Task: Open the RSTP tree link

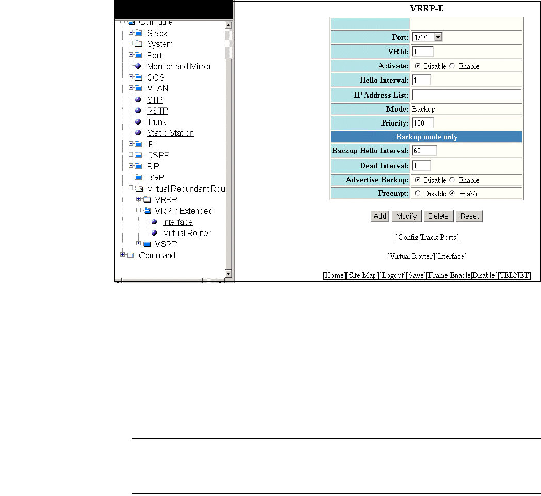Action: coord(157,111)
